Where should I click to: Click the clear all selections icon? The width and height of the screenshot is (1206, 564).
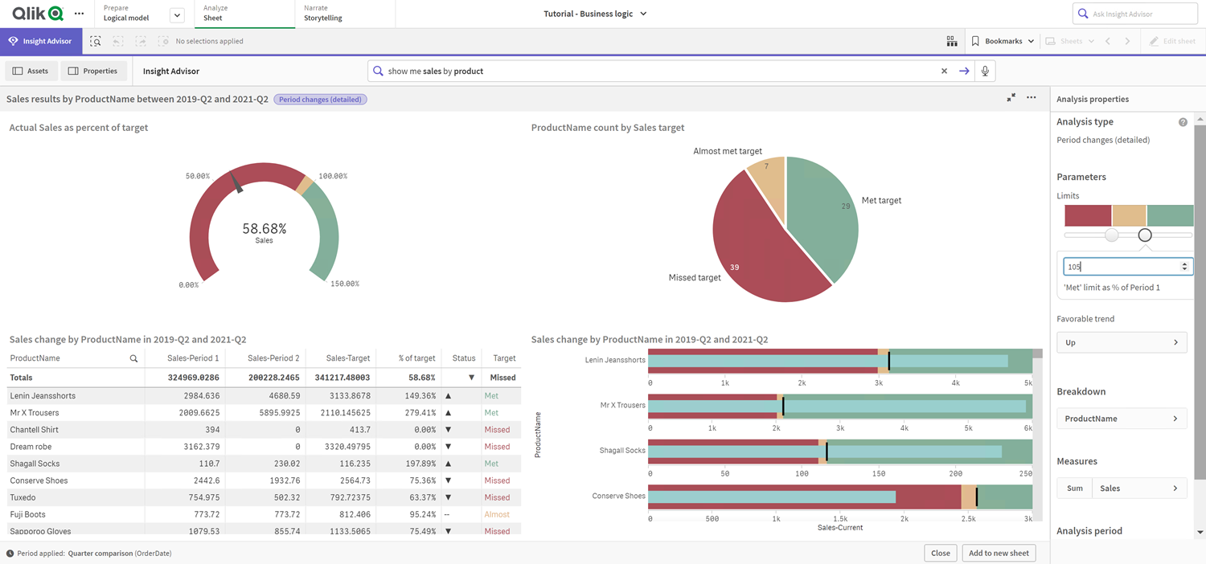pos(165,41)
